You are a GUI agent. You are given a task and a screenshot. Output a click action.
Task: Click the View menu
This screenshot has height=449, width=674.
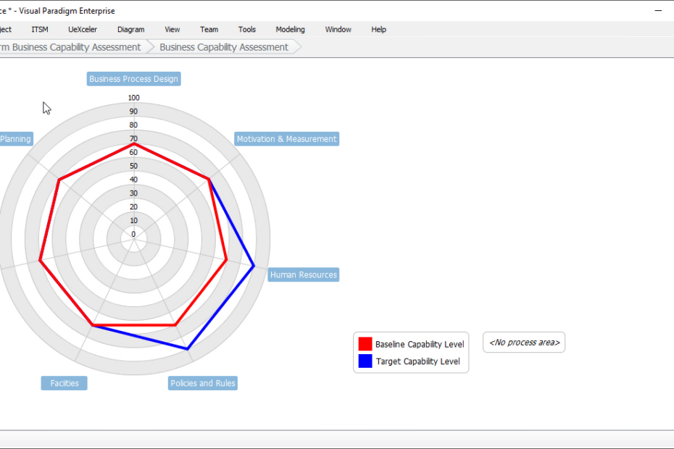pos(172,30)
